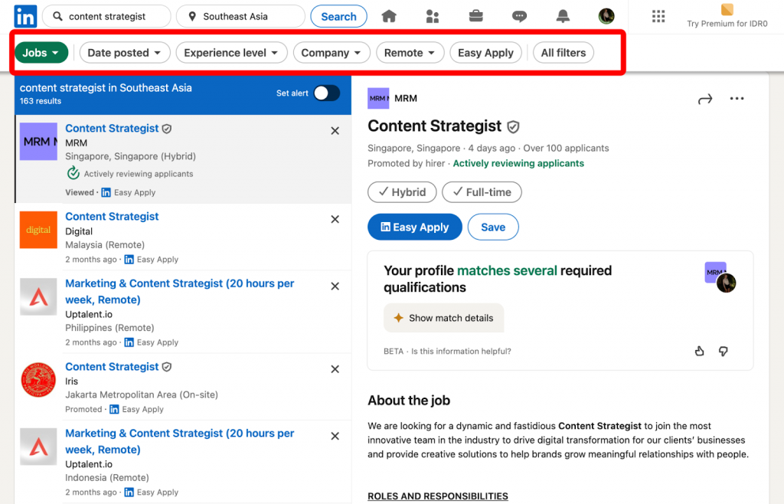Open the apps grid icon
Image resolution: width=784 pixels, height=504 pixels.
[x=658, y=16]
